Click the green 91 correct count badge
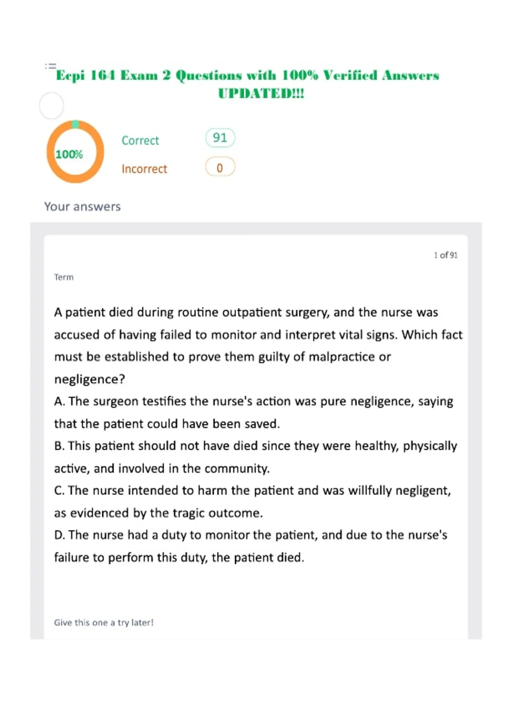This screenshot has width=511, height=724. (220, 138)
